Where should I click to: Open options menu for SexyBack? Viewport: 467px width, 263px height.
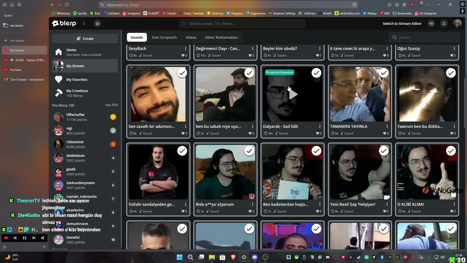click(185, 49)
